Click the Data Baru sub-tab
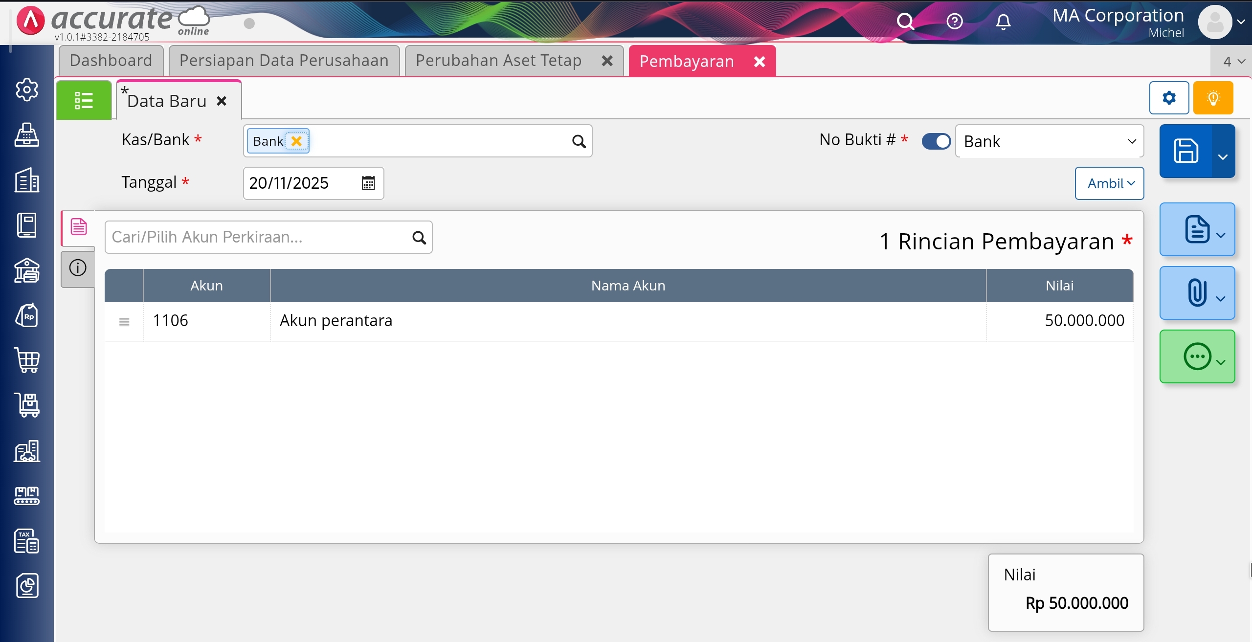 click(167, 101)
